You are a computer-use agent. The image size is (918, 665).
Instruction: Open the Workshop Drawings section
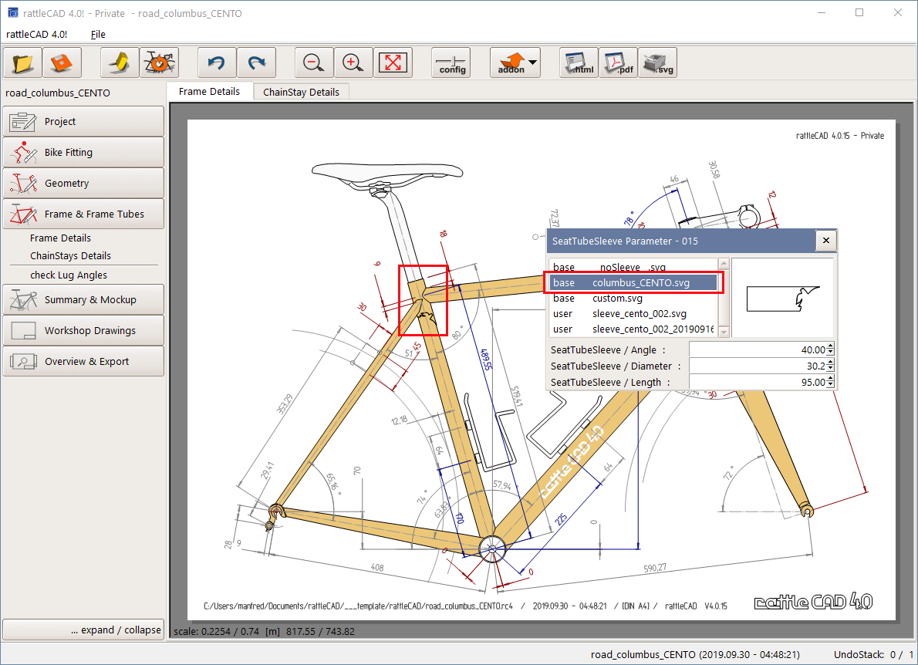point(83,331)
